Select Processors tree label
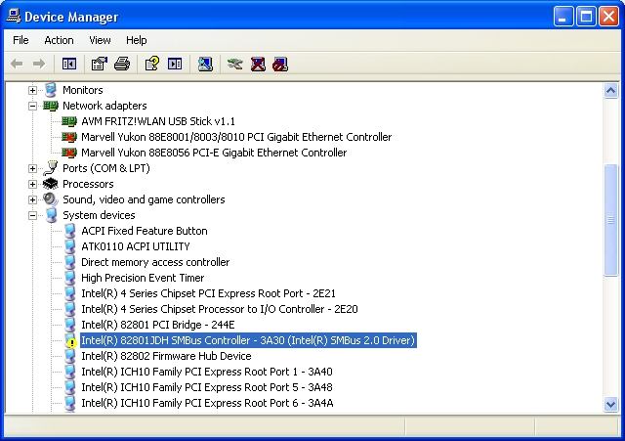This screenshot has width=625, height=441. (88, 184)
